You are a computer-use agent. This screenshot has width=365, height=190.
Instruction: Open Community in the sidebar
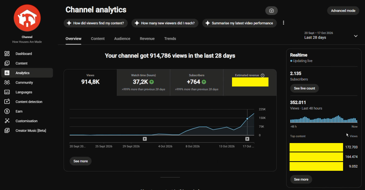coord(27,82)
